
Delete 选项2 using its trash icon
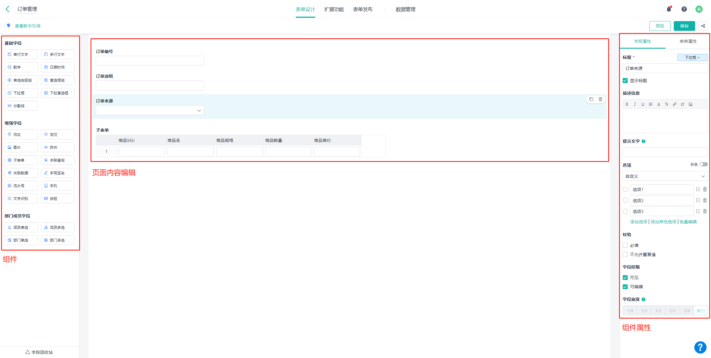pyautogui.click(x=705, y=200)
